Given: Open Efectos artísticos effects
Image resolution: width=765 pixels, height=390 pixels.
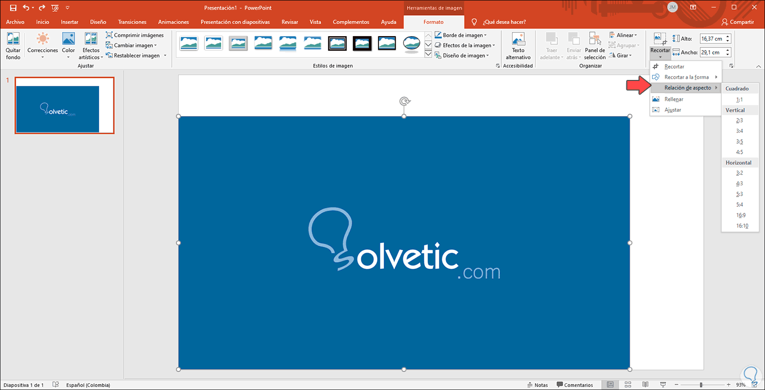Looking at the screenshot, I should click(x=91, y=46).
